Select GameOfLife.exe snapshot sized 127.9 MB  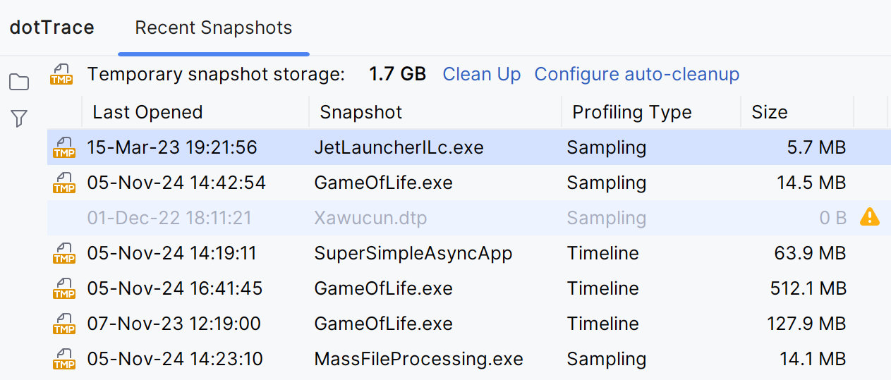383,324
